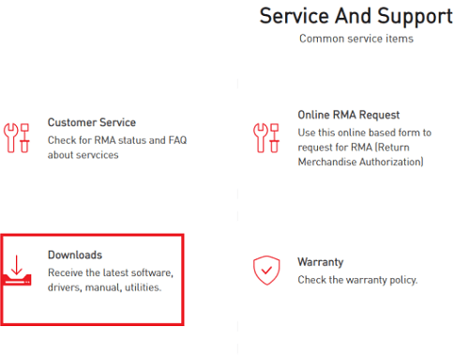The image size is (469, 358).
Task: Open the Online RMA Request title
Action: (x=349, y=115)
